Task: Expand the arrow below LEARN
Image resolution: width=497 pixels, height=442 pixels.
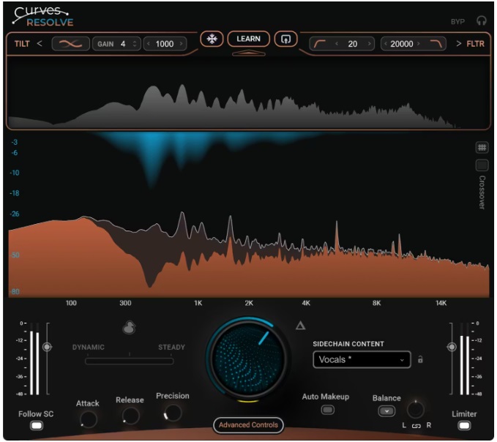Action: pos(248,53)
